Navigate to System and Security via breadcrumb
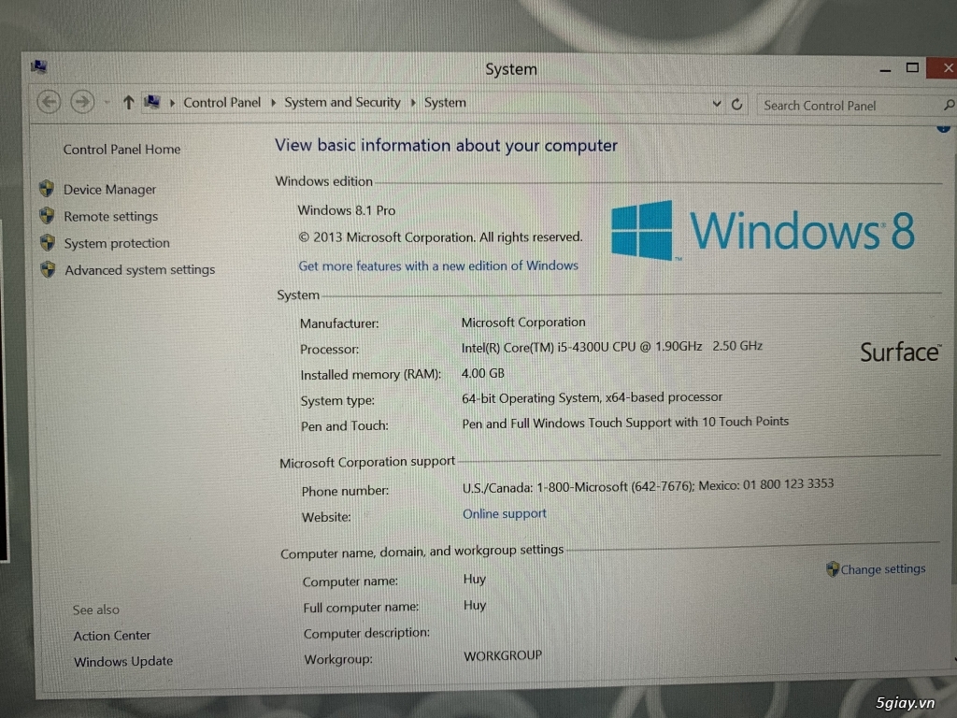Screen dimensions: 957x718 342,102
